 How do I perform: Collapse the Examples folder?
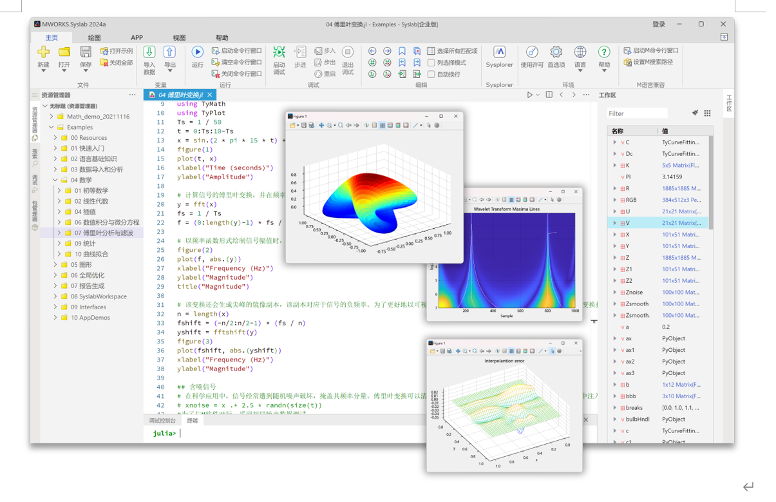52,127
